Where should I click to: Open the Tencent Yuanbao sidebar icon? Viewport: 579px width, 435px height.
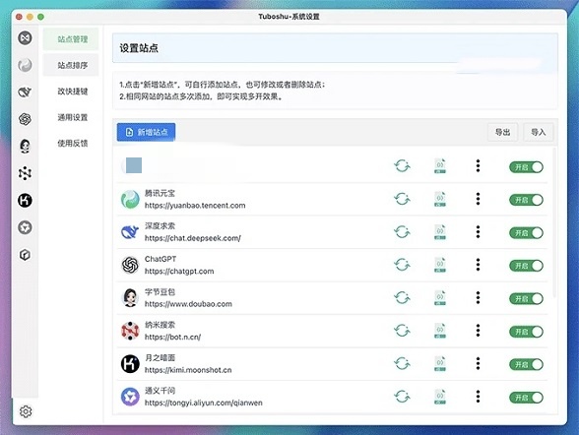click(x=26, y=65)
